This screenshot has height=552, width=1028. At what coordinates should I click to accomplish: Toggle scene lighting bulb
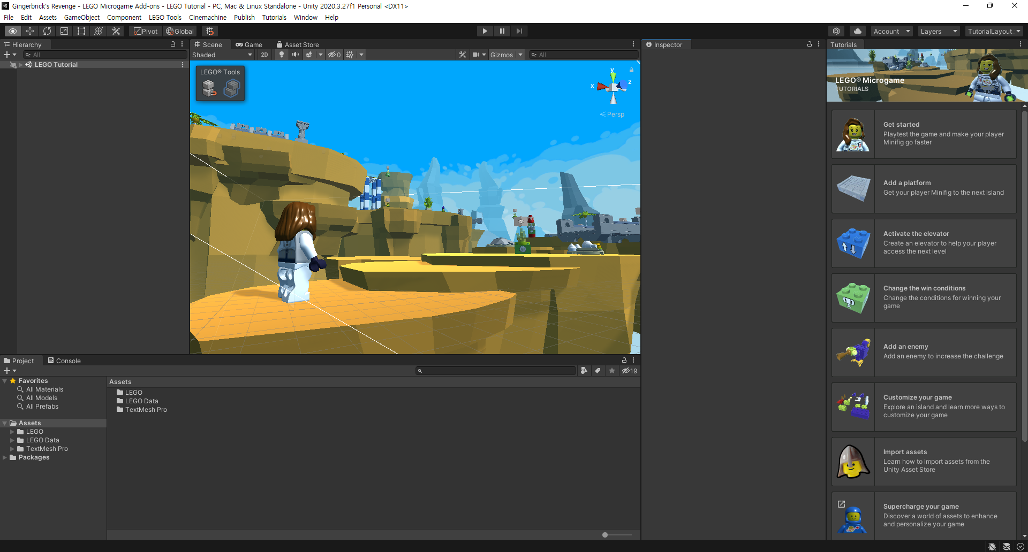(x=282, y=55)
